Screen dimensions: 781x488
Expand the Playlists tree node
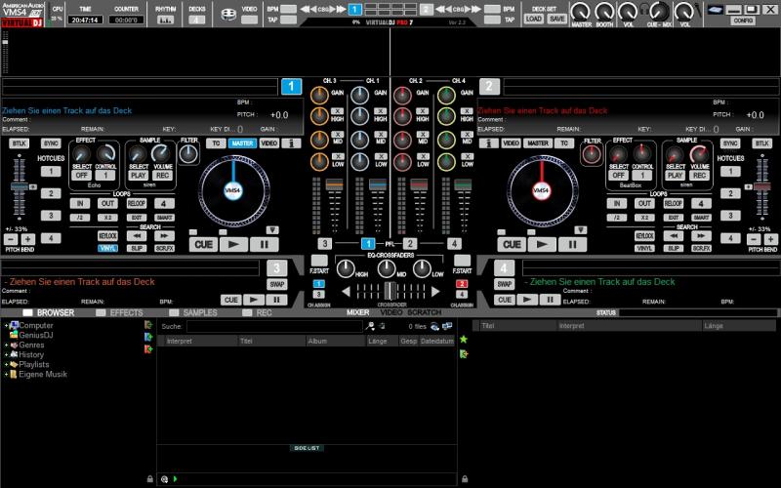(x=6, y=365)
